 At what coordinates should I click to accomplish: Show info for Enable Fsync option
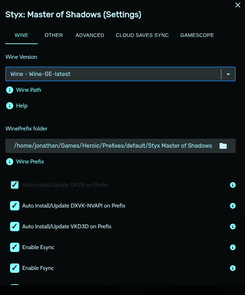pos(233,268)
